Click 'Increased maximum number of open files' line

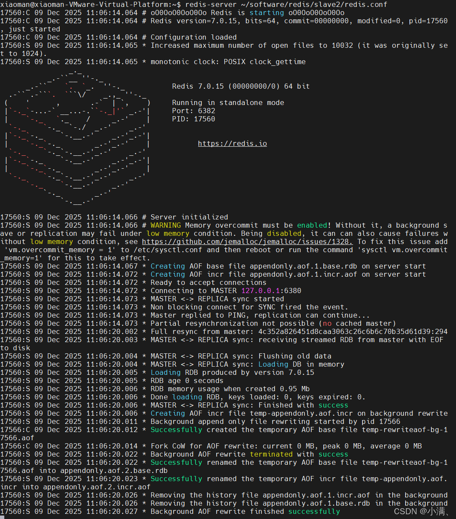point(224,49)
